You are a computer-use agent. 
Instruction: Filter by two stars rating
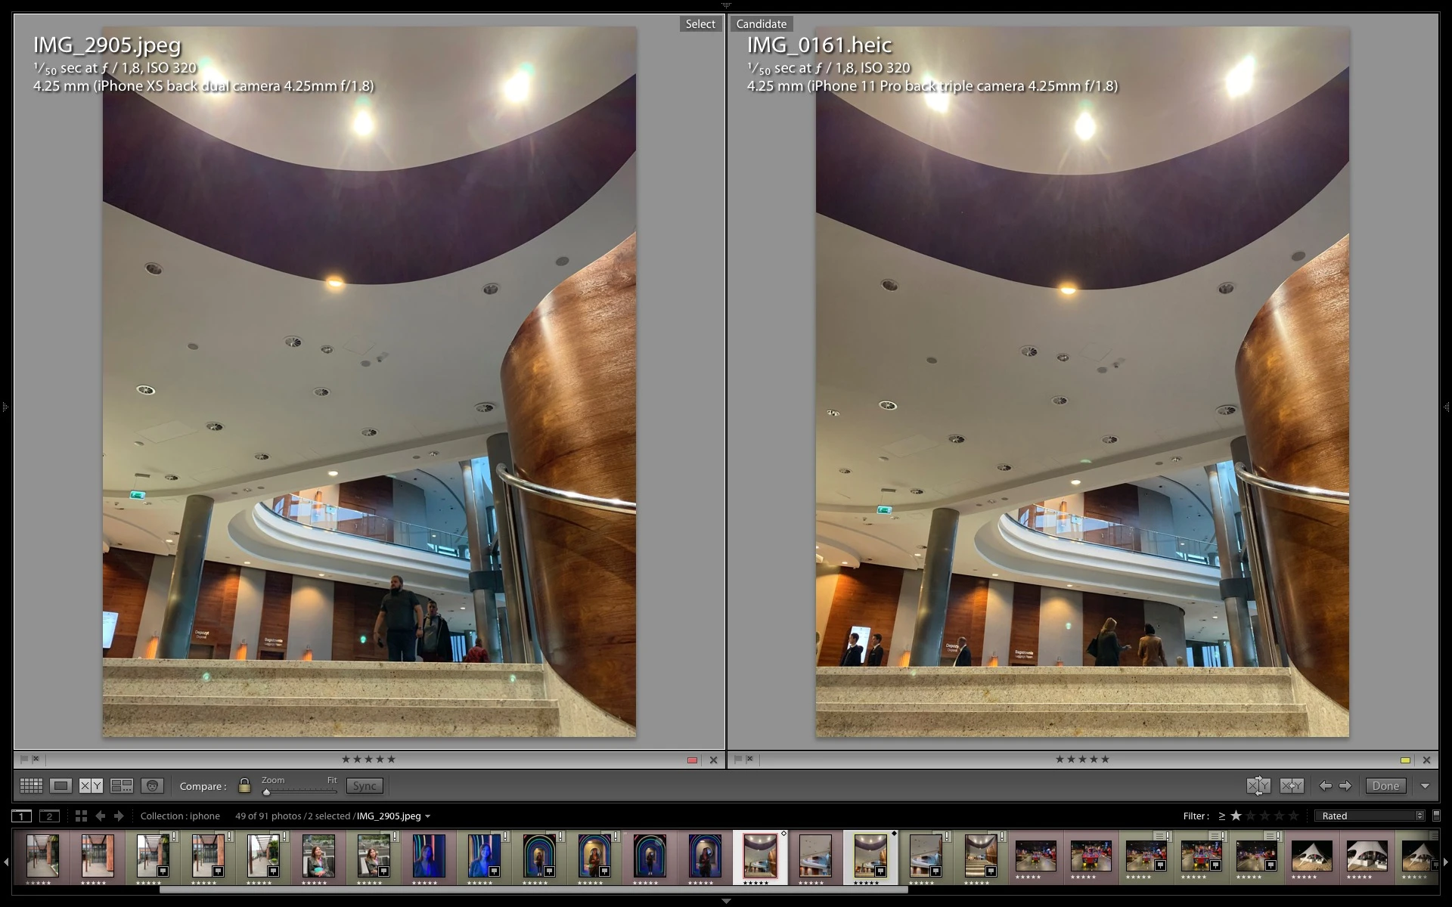(x=1250, y=816)
